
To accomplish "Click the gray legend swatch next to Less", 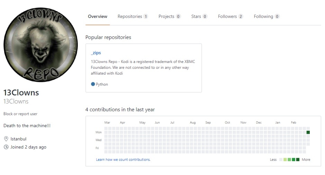I will point(281,159).
